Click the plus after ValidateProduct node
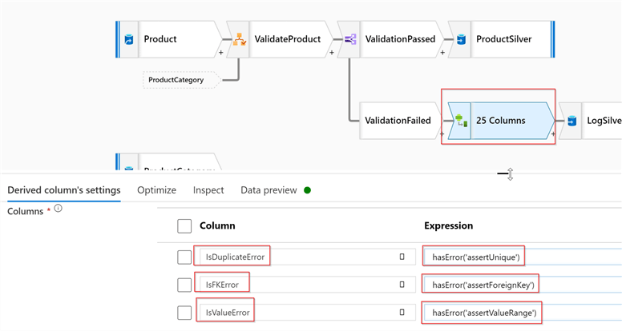Screen dimensions: 622x331 pyautogui.click(x=331, y=53)
